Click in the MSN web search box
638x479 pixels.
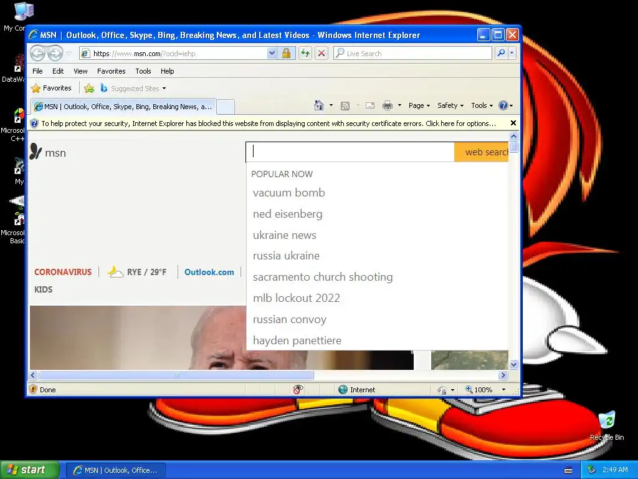[350, 152]
